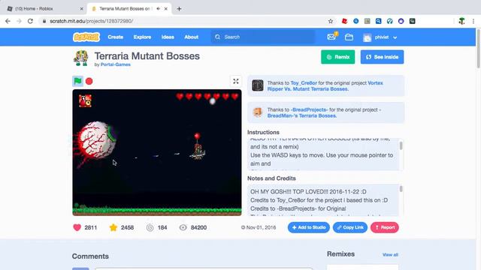The height and width of the screenshot is (270, 481).
Task: Click the red browser extension icon
Action: [x=344, y=21]
